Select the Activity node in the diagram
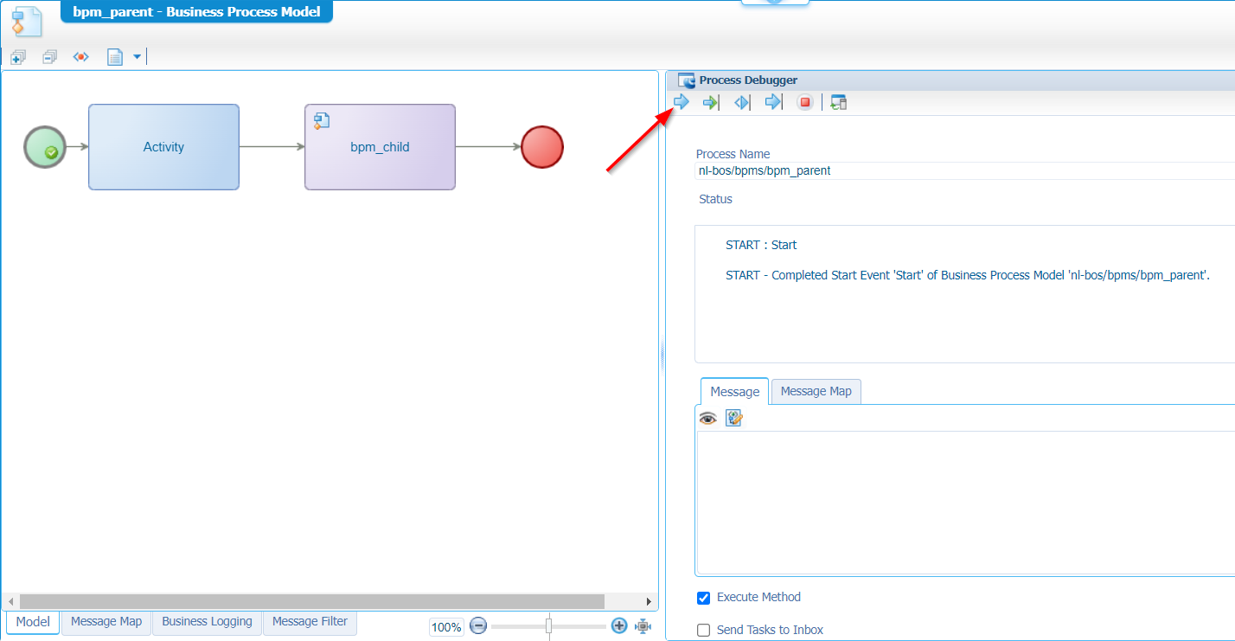 click(163, 147)
